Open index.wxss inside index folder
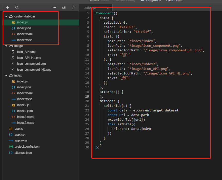222x180 pixels. (x=25, y=99)
